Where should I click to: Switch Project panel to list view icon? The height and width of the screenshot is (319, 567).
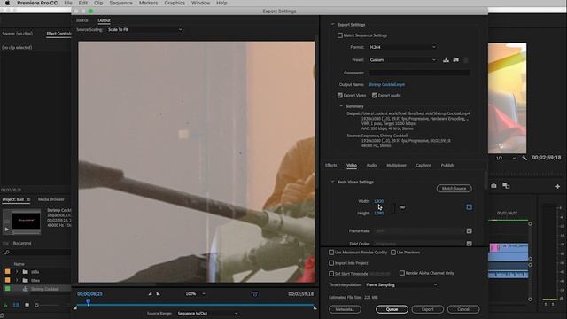16,305
